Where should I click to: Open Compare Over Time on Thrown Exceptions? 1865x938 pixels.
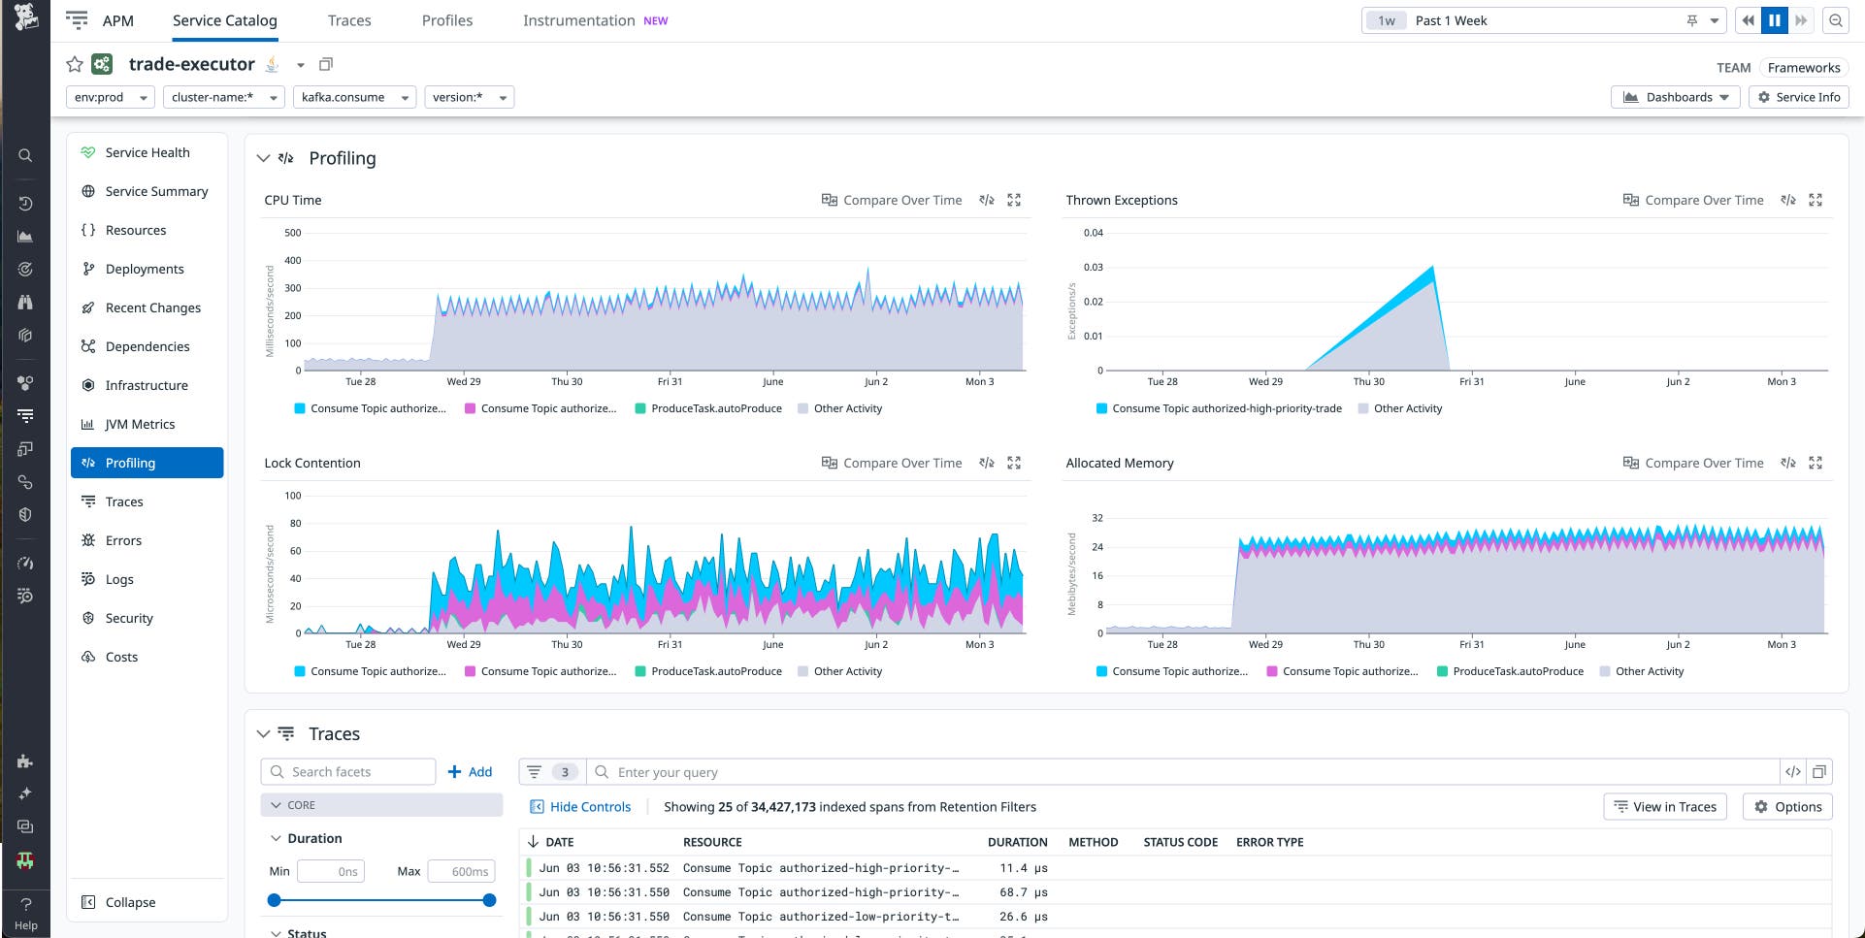1693,200
